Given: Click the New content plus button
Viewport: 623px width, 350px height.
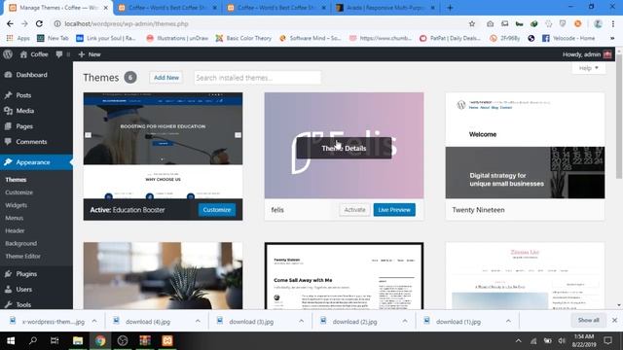Looking at the screenshot, I should [x=90, y=54].
